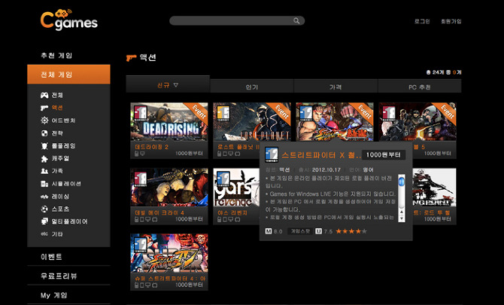Click the popup scrollbar down arrow
The height and width of the screenshot is (305, 504).
click(402, 218)
